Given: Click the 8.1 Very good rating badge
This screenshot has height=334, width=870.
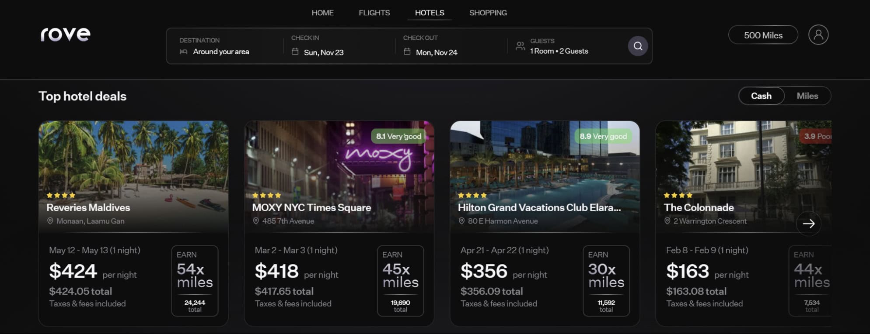Looking at the screenshot, I should click(x=398, y=136).
